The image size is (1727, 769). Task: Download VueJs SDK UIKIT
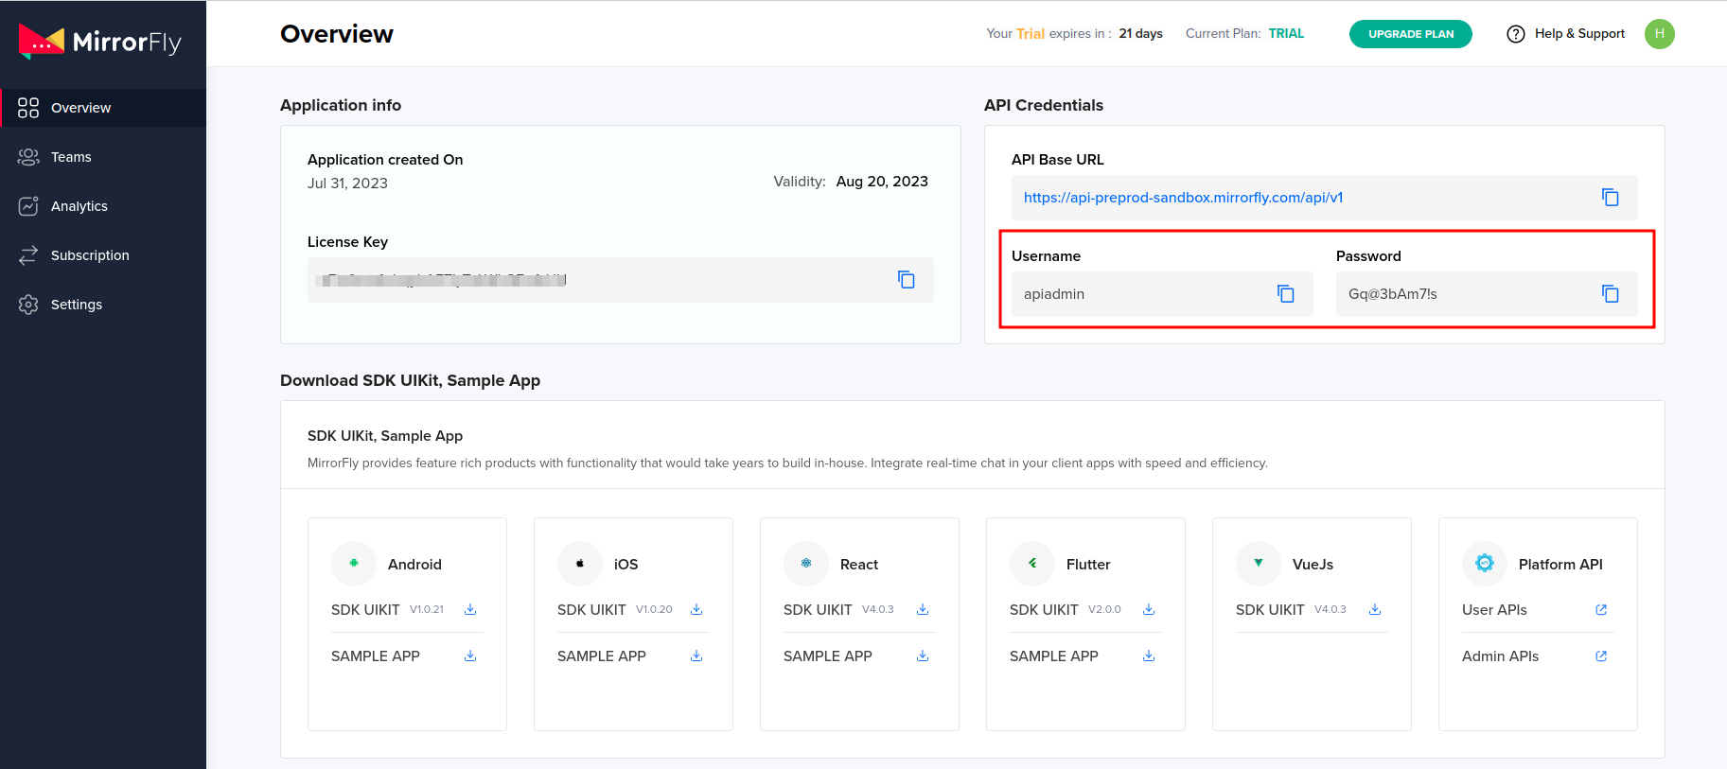1375,609
